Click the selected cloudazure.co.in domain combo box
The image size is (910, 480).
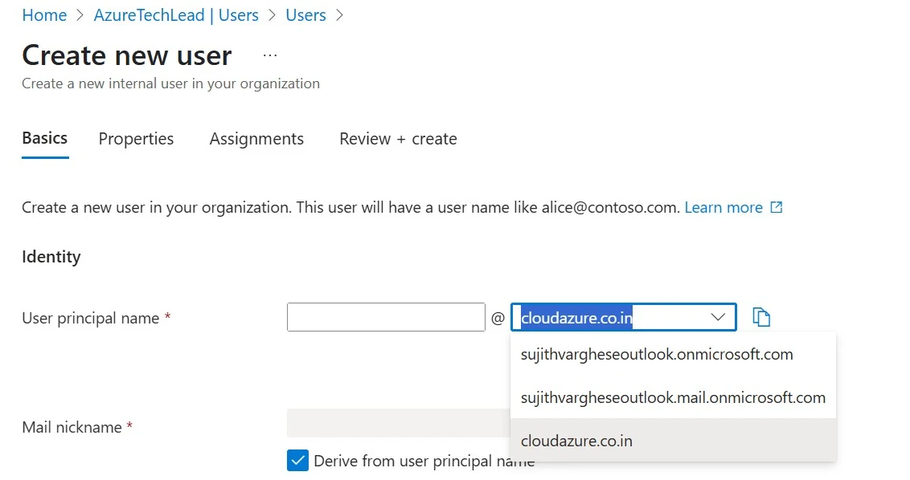(611, 318)
